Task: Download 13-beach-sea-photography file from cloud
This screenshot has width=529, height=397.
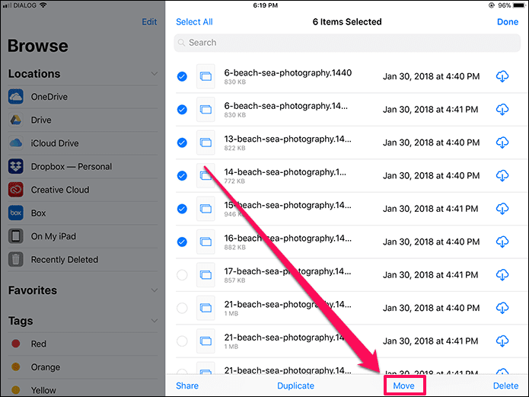Action: click(502, 142)
